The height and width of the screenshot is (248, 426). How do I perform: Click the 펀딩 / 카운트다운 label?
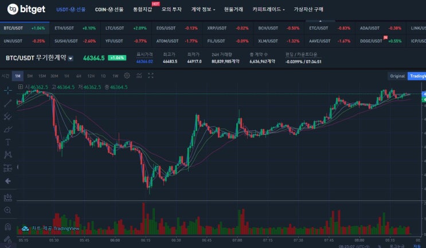click(302, 55)
